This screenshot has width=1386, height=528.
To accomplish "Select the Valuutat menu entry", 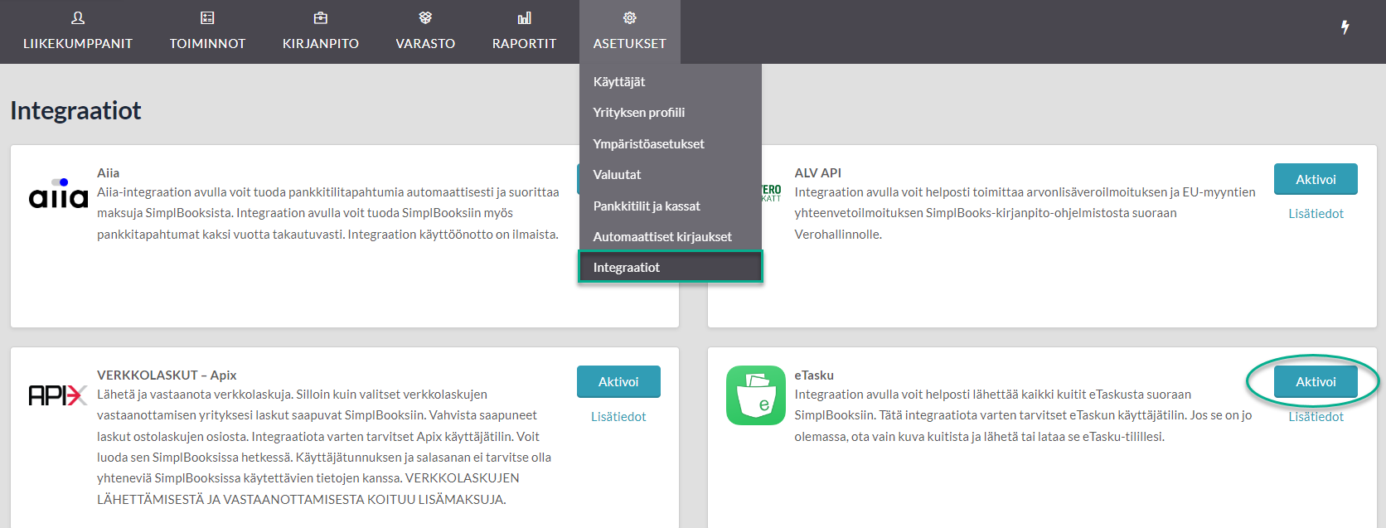I will 670,175.
